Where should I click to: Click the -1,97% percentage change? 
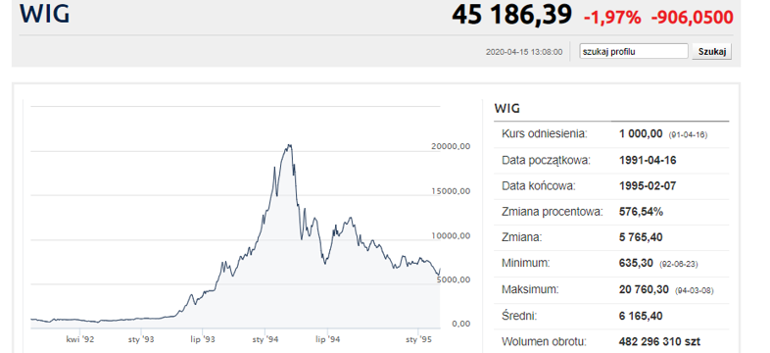point(612,18)
